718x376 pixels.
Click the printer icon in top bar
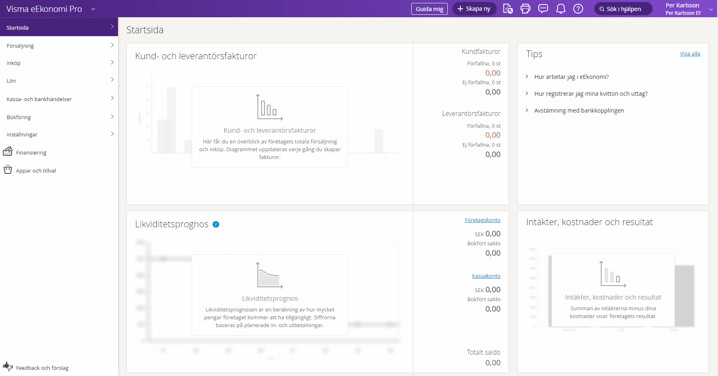click(525, 9)
